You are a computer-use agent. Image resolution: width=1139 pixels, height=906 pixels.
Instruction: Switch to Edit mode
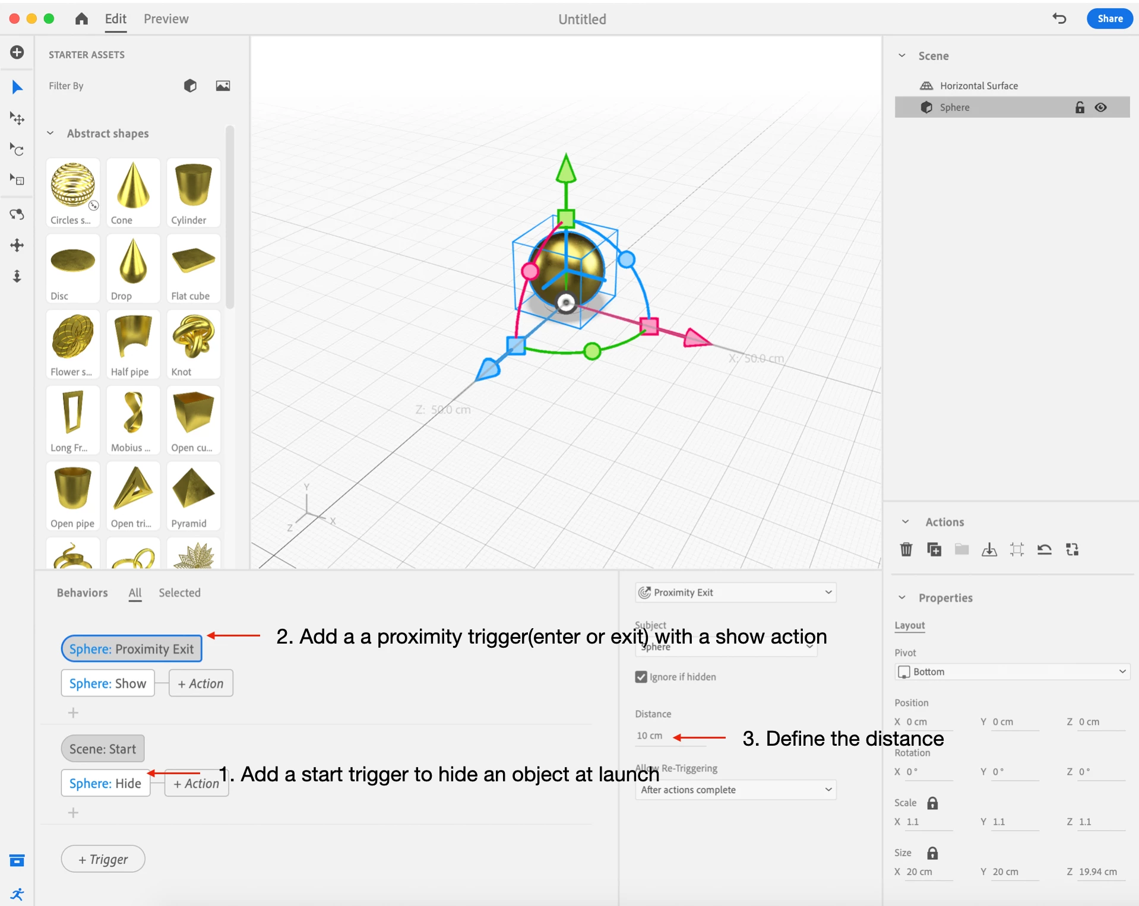click(x=115, y=19)
